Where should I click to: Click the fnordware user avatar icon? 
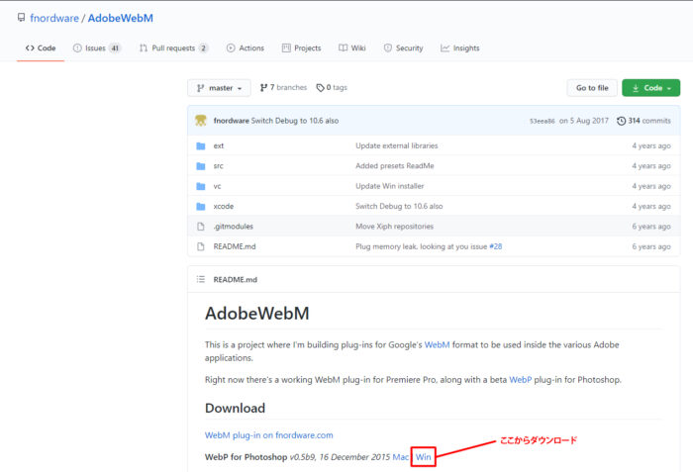(201, 121)
